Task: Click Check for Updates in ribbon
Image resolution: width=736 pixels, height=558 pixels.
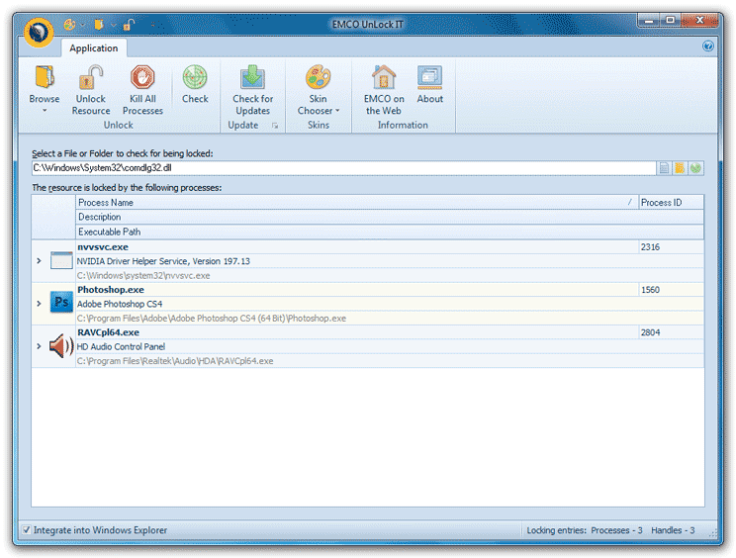Action: [252, 90]
